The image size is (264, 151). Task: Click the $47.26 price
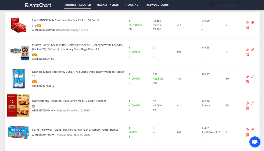[205, 101]
